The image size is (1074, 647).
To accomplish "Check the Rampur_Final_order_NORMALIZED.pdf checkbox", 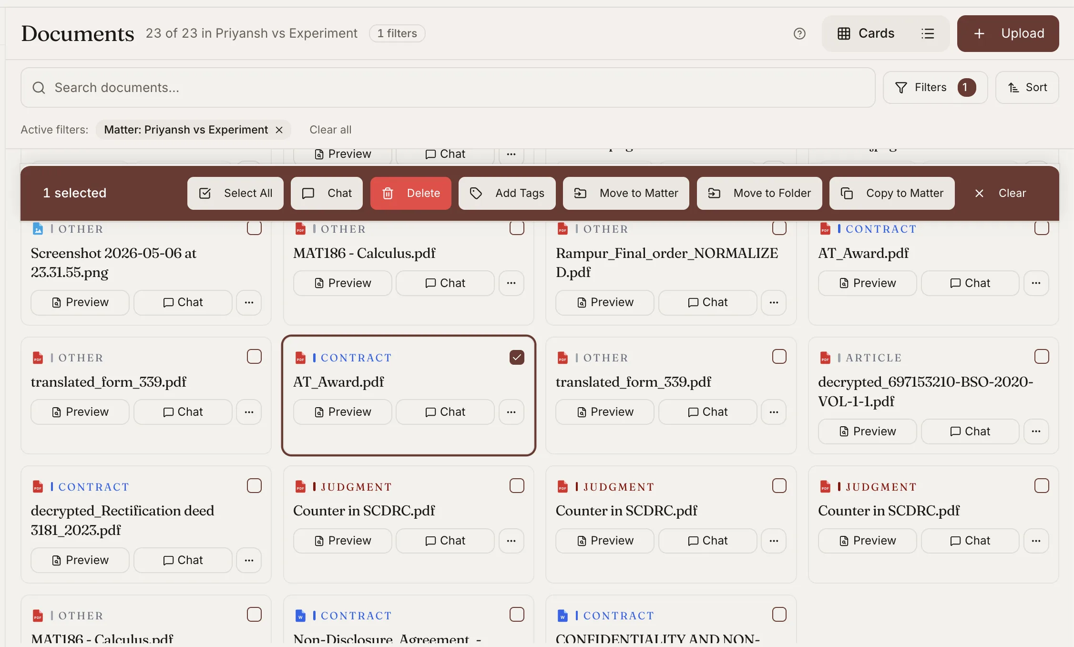I will [779, 228].
